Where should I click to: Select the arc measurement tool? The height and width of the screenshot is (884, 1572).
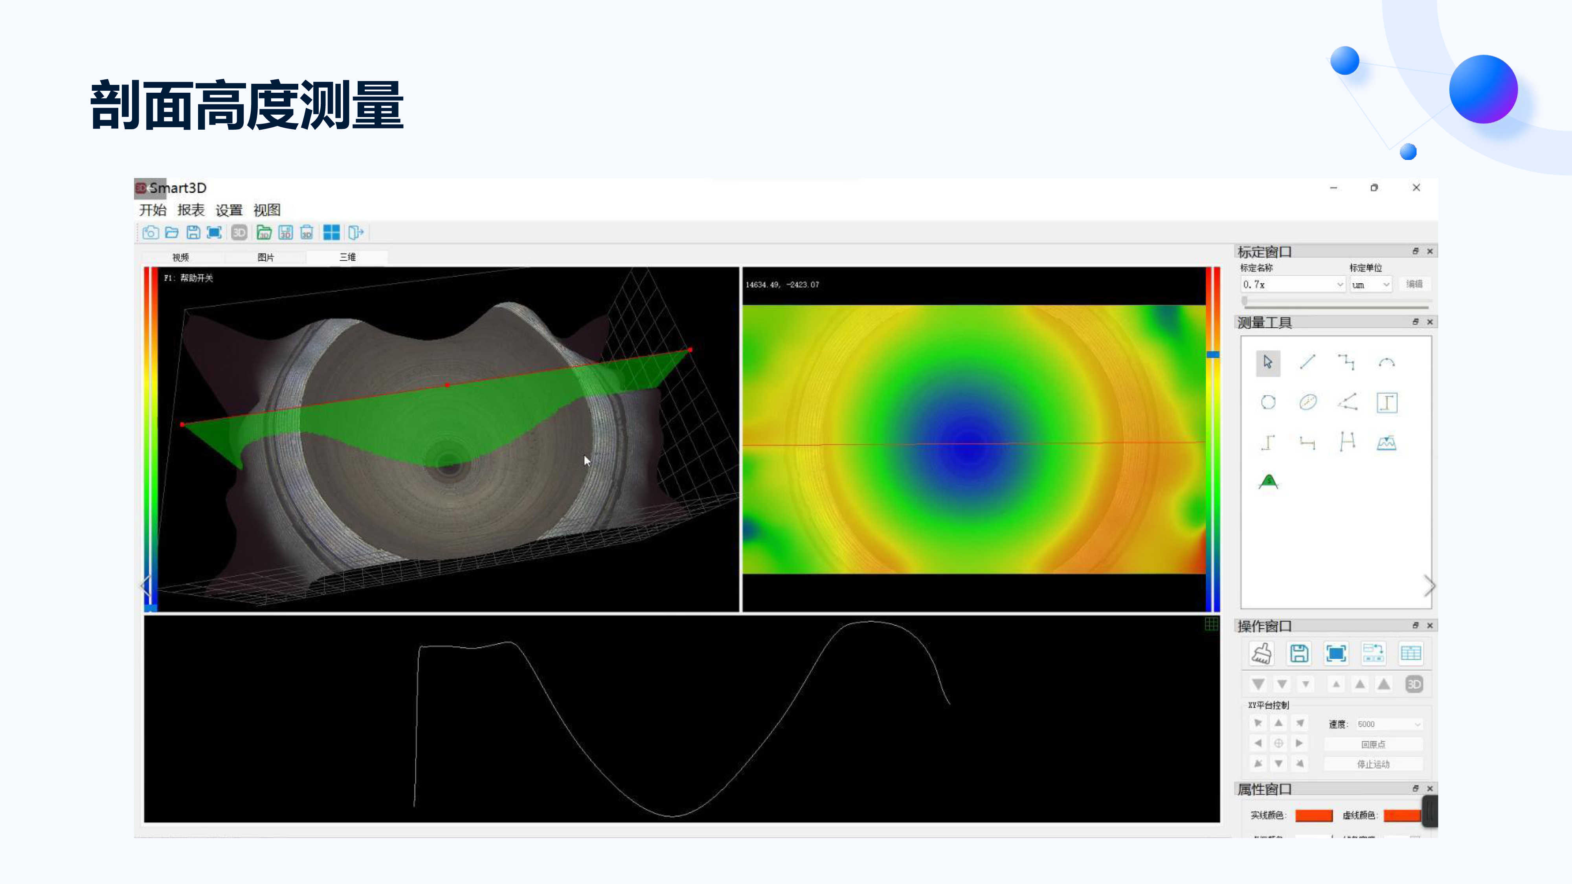click(x=1387, y=362)
